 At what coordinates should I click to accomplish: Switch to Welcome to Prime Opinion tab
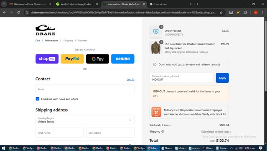31,4
